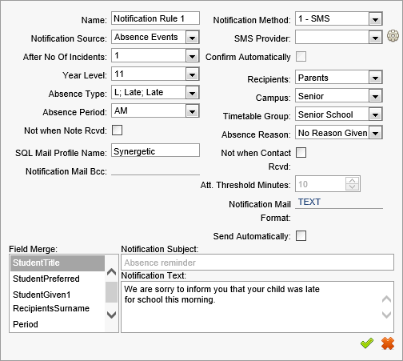Open Notification Source dropdown

[192, 38]
